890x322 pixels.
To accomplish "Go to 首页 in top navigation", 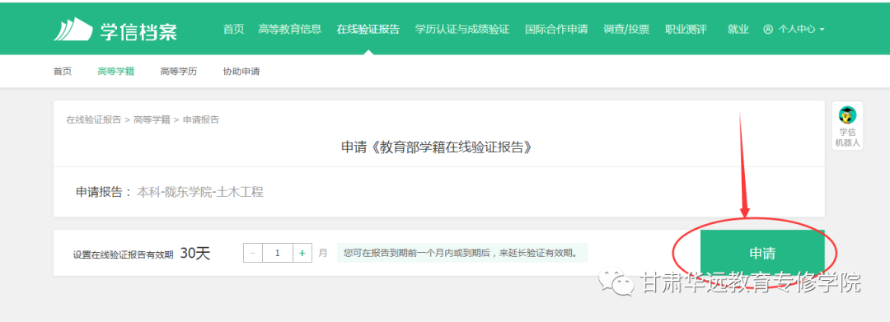I will (x=233, y=29).
